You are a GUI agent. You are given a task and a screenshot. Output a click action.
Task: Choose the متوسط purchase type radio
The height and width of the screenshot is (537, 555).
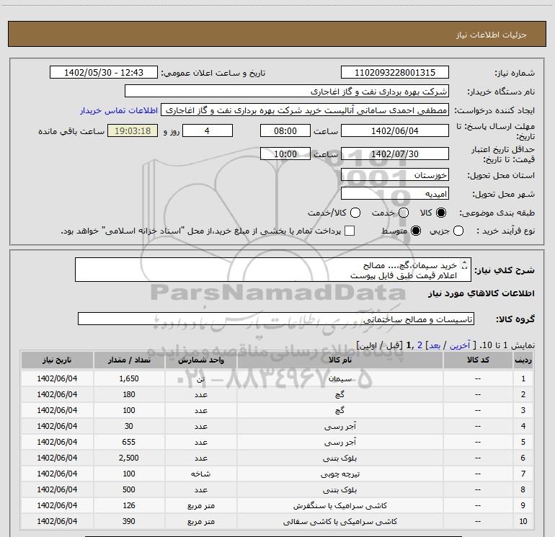416,231
